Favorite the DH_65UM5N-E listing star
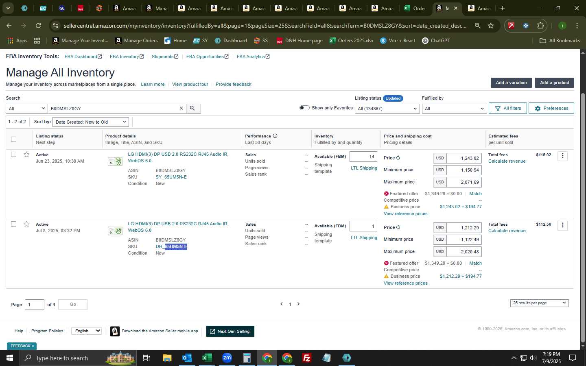Screen dimensions: 586x366 [26, 224]
